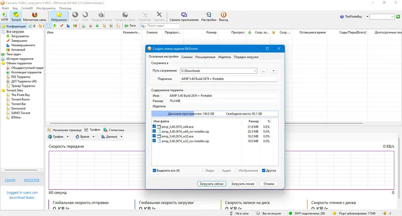
Task: Click the Старт toolbar icon
Action: point(75,17)
